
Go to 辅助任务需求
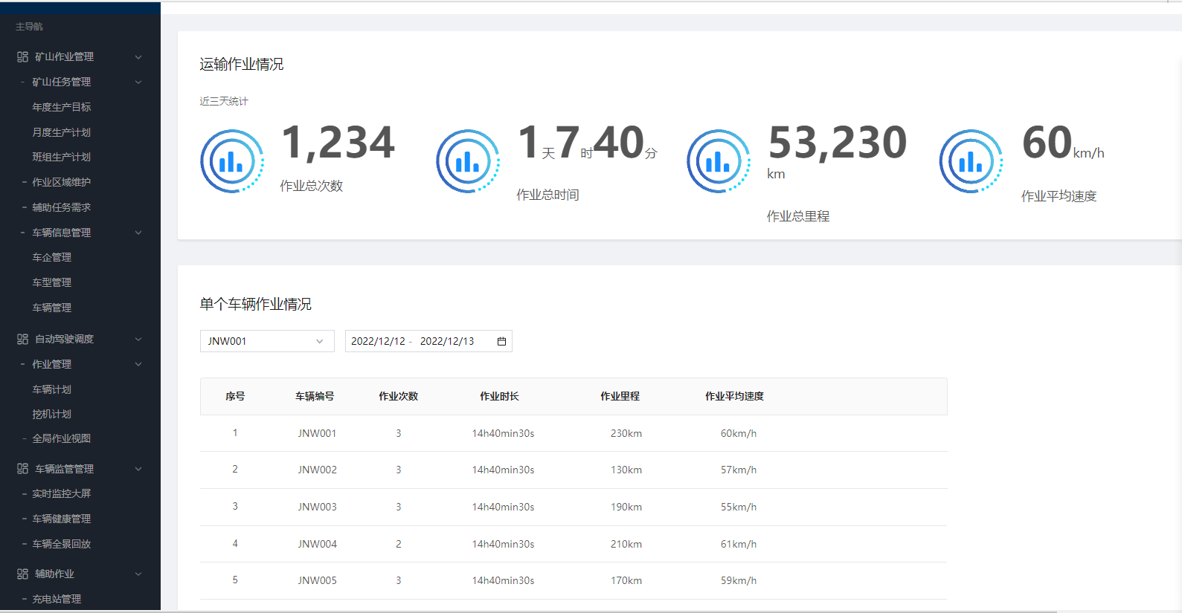coord(62,207)
